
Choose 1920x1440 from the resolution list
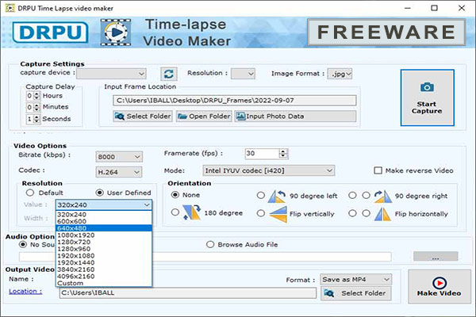point(104,262)
